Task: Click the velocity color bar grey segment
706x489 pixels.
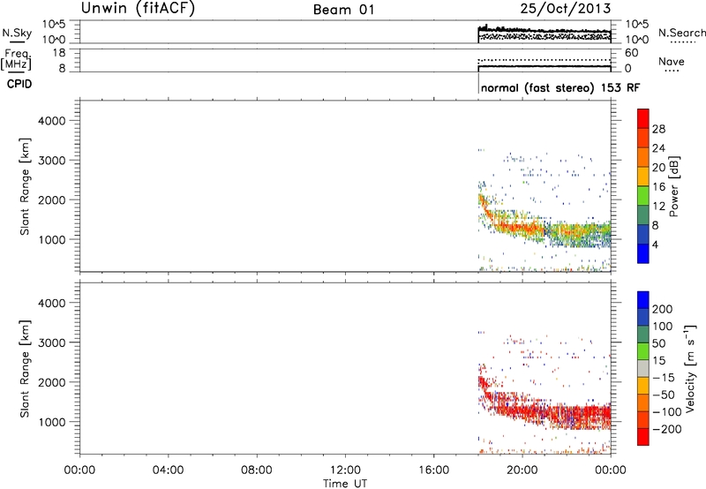Action: [x=643, y=368]
